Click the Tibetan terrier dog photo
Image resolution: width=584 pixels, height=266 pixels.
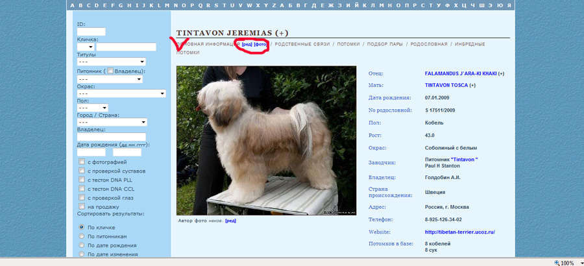click(266, 140)
